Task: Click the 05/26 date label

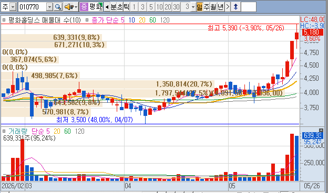Action: (312, 186)
